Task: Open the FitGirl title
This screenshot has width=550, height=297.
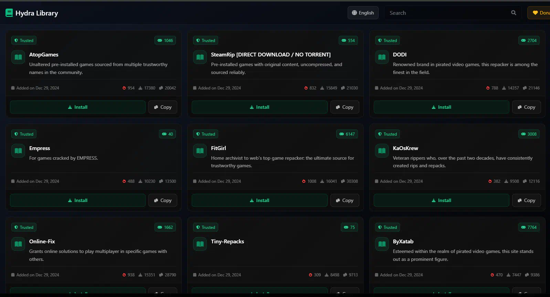Action: click(x=219, y=148)
